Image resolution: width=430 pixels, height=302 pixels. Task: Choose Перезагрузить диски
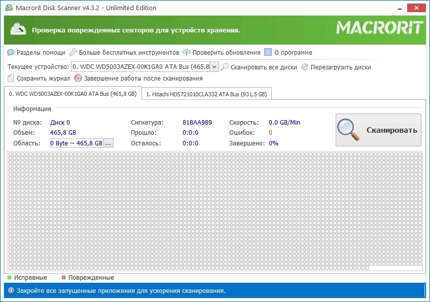pyautogui.click(x=341, y=67)
